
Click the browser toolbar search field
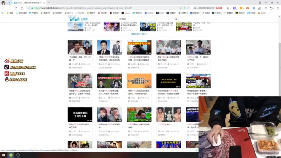pyautogui.click(x=208, y=8)
